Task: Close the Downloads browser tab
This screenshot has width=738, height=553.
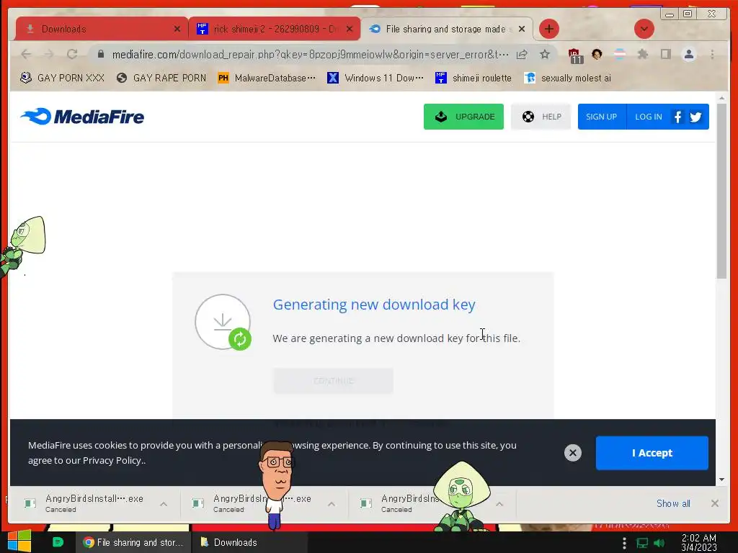Action: coord(177,29)
